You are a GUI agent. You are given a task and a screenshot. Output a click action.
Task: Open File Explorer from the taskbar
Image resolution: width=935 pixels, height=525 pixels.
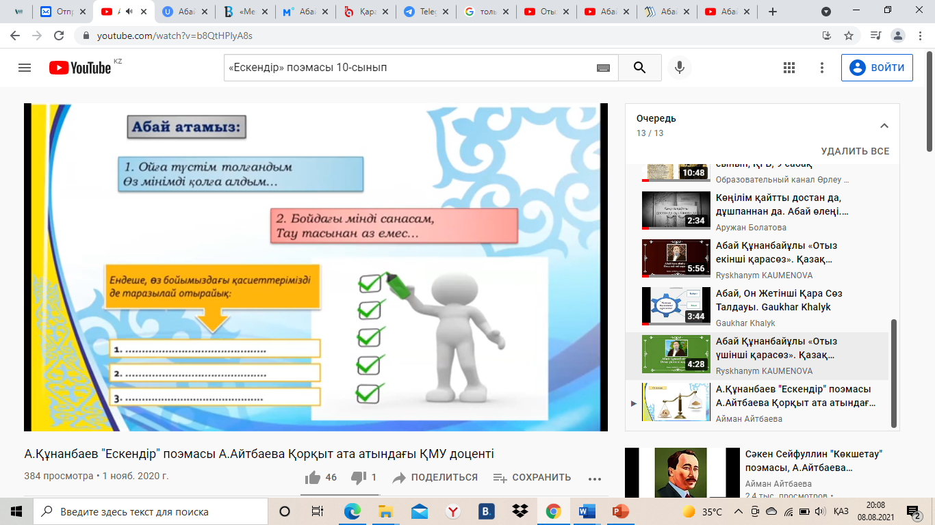pos(385,511)
